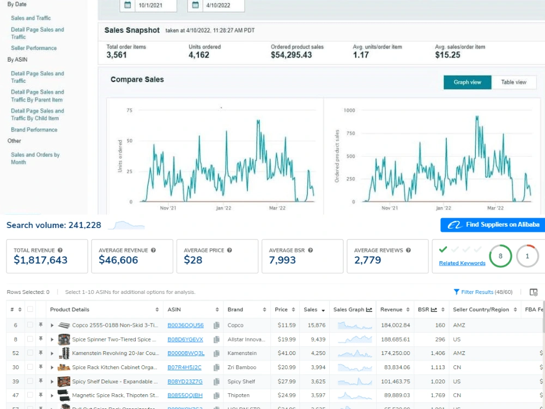Copy the Zri Bamboo ASIN B07R4H5J2C

click(216, 367)
